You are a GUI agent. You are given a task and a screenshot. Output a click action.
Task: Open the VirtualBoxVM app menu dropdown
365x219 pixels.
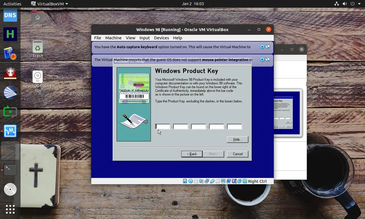coord(49,4)
